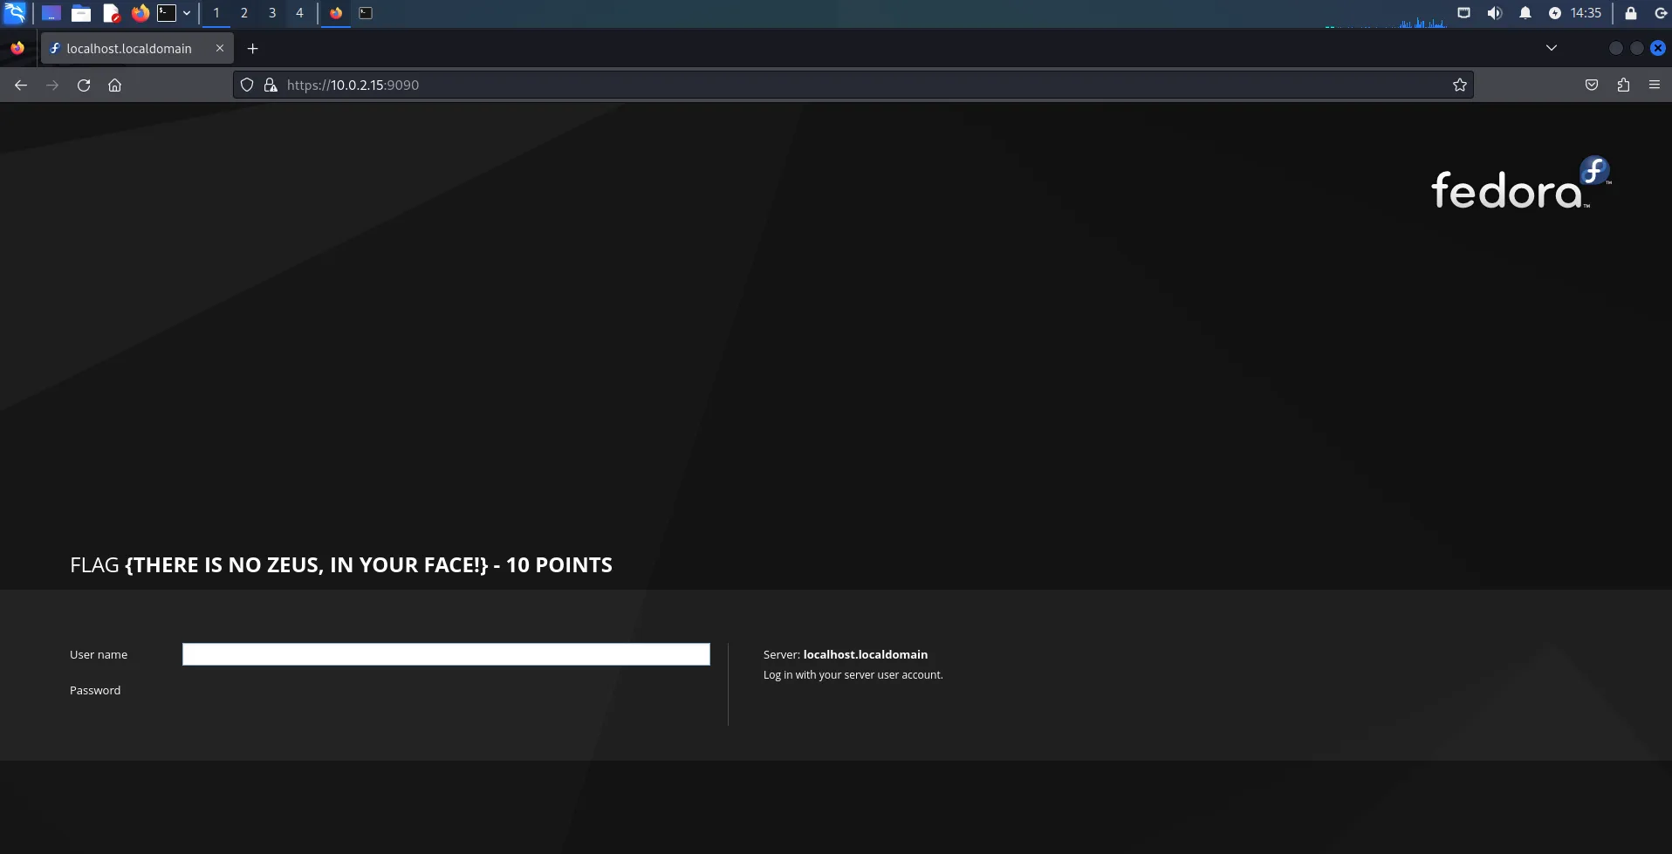
Task: Click the User name input field
Action: 446,654
